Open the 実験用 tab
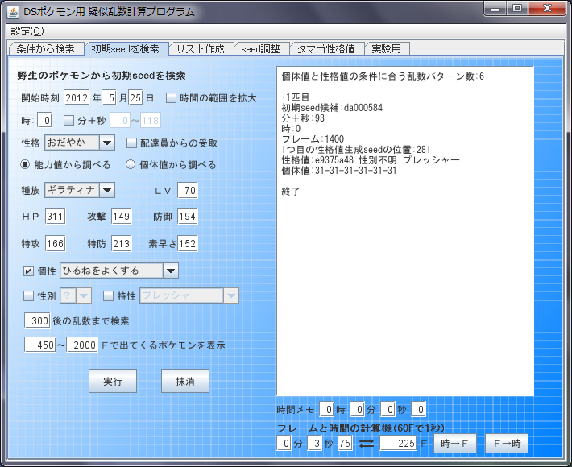The width and height of the screenshot is (572, 467). click(387, 49)
